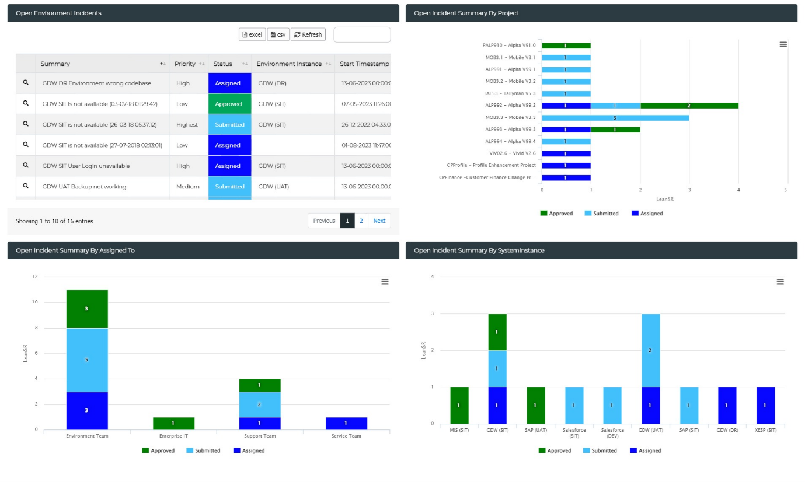Open chart menu in Summary By SystemInstance panel
This screenshot has height=482, width=805.
pyautogui.click(x=780, y=282)
